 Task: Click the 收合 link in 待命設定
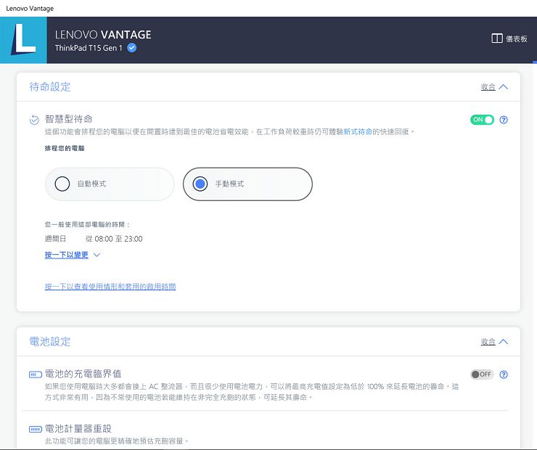click(488, 87)
